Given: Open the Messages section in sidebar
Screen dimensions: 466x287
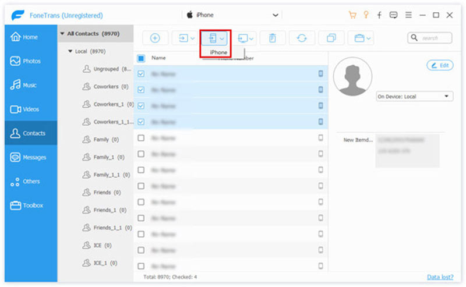Looking at the screenshot, I should coord(29,157).
